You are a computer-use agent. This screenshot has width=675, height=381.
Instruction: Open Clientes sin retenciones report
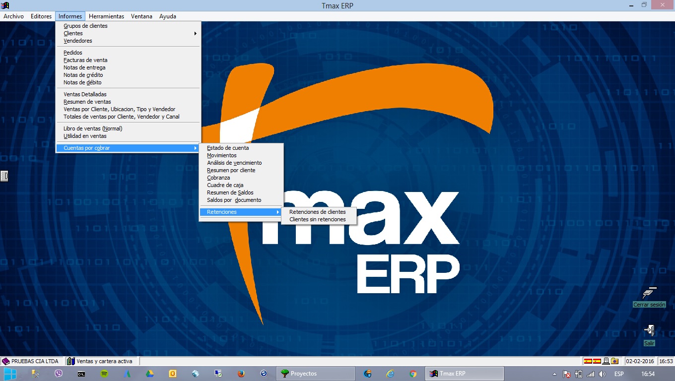[x=319, y=219]
